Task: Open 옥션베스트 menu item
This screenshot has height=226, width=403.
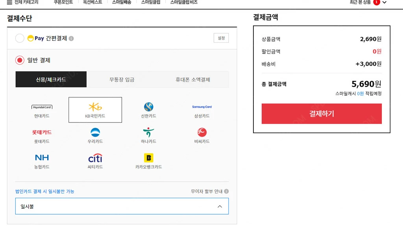Action: pyautogui.click(x=92, y=2)
